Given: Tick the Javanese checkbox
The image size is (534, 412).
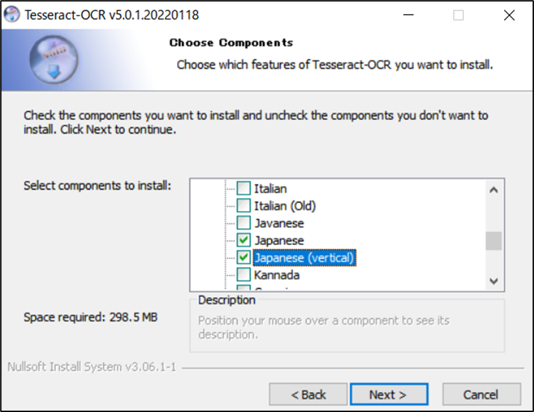Looking at the screenshot, I should pyautogui.click(x=244, y=224).
